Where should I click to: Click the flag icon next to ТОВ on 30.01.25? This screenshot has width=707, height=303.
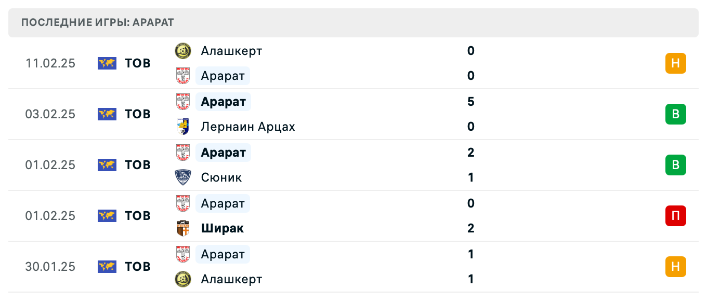tap(107, 267)
